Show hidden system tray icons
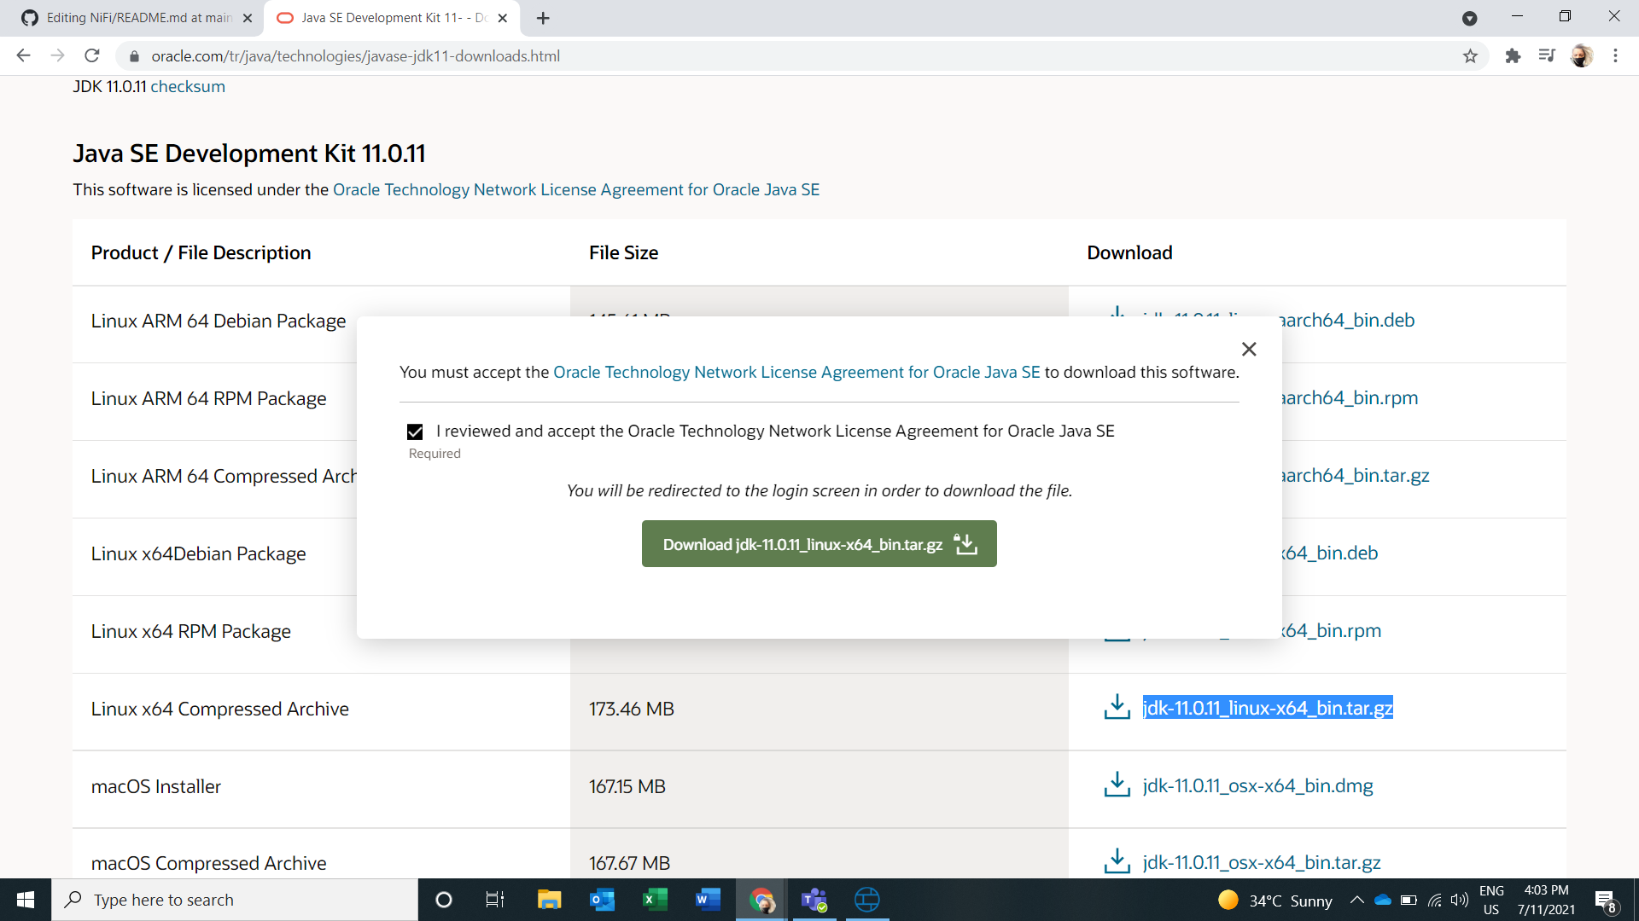 [x=1356, y=900]
